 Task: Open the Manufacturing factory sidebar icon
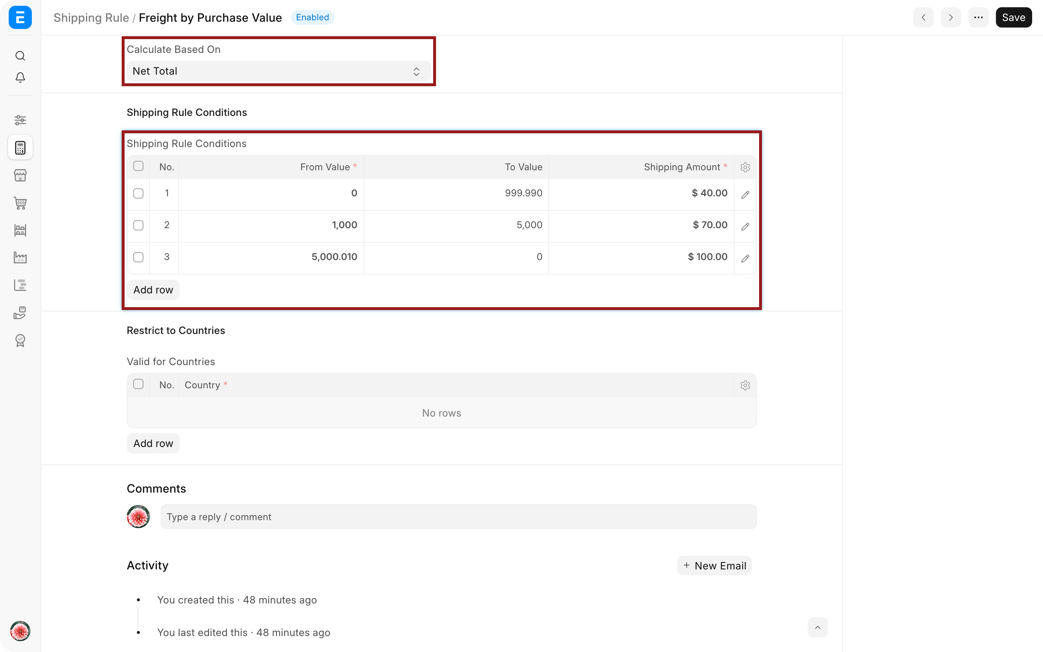tap(20, 258)
